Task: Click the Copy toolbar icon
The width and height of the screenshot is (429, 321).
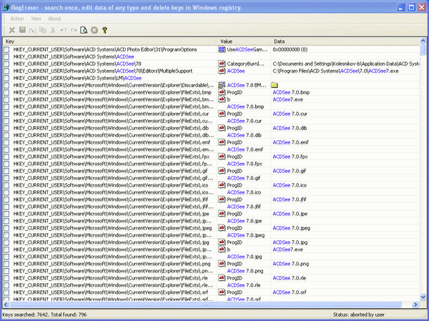Action: click(43, 30)
